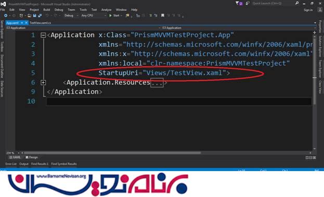The image size is (324, 197).
Task: Open the Debug configuration dropdown
Action: click(x=71, y=16)
